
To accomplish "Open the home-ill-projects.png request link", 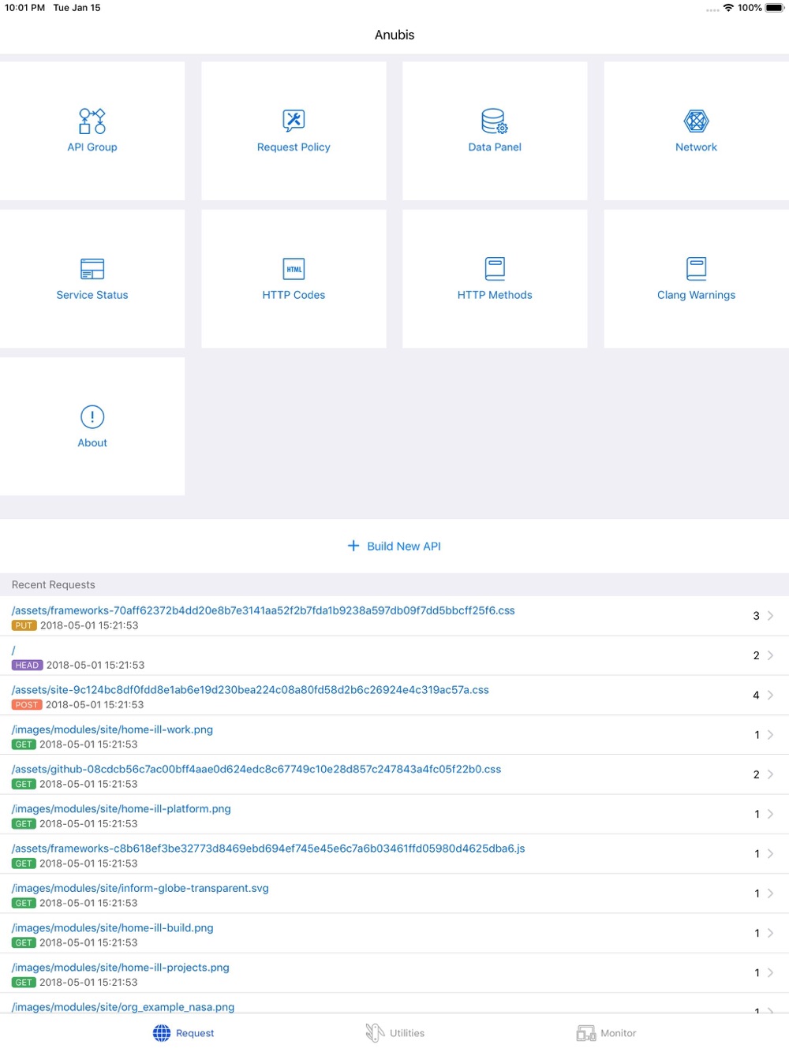I will click(121, 968).
